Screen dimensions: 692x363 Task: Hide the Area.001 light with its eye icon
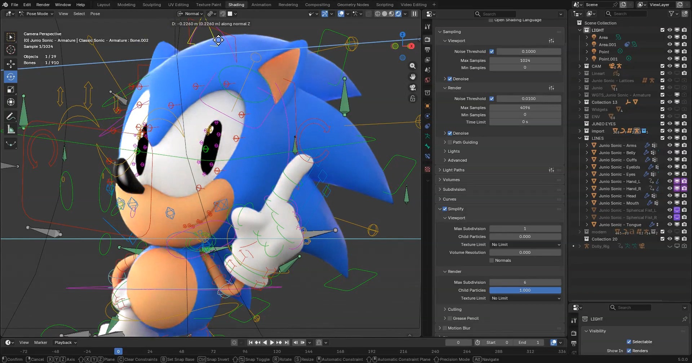[670, 45]
